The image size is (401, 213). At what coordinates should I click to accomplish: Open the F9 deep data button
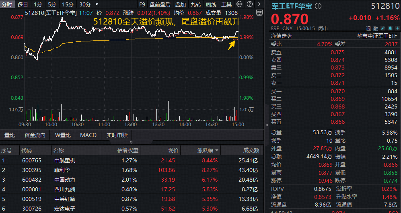142,4
